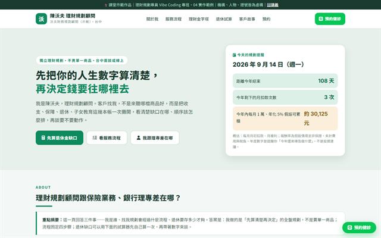Click the person icon on 我跟理專差在哪

coord(139,137)
